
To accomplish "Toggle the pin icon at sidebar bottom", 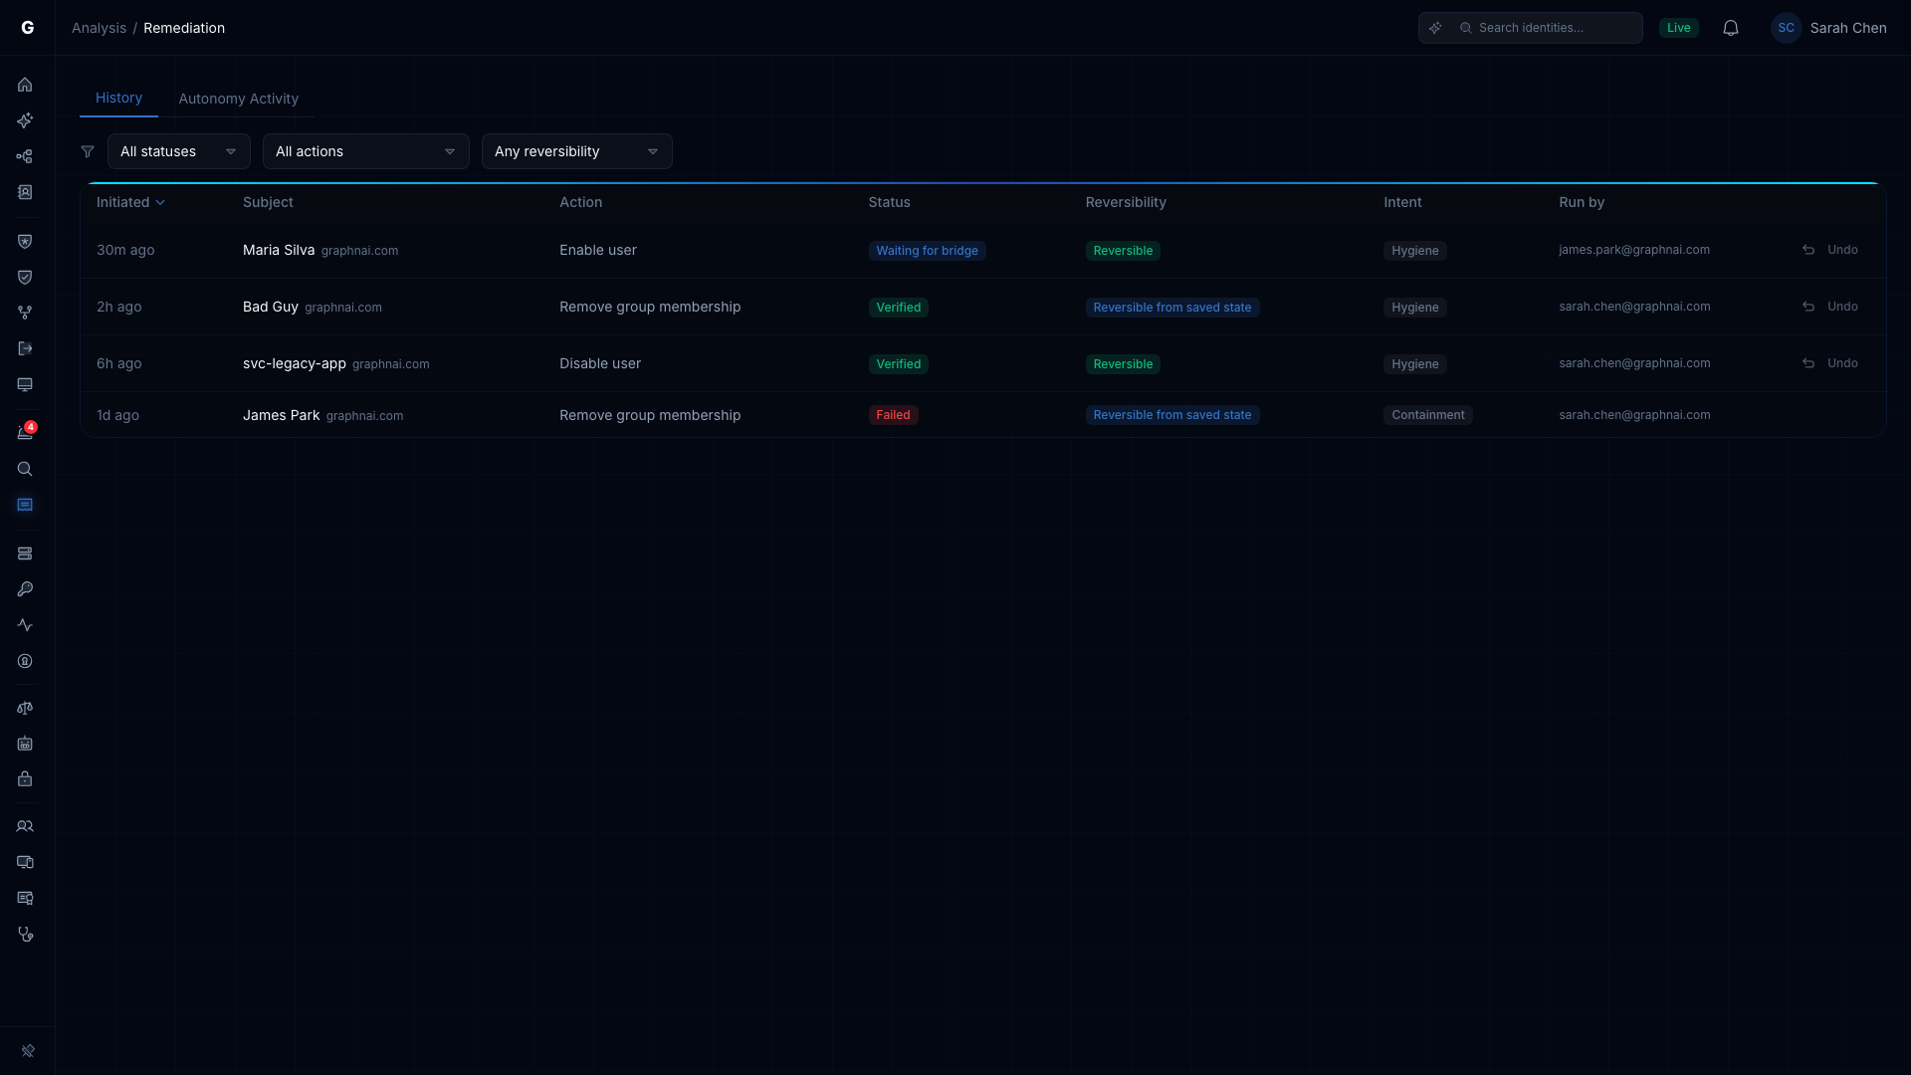I will click(28, 1050).
